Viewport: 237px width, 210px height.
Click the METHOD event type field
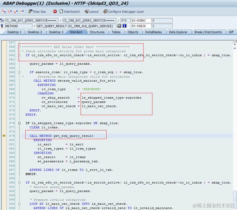pos(19,26)
